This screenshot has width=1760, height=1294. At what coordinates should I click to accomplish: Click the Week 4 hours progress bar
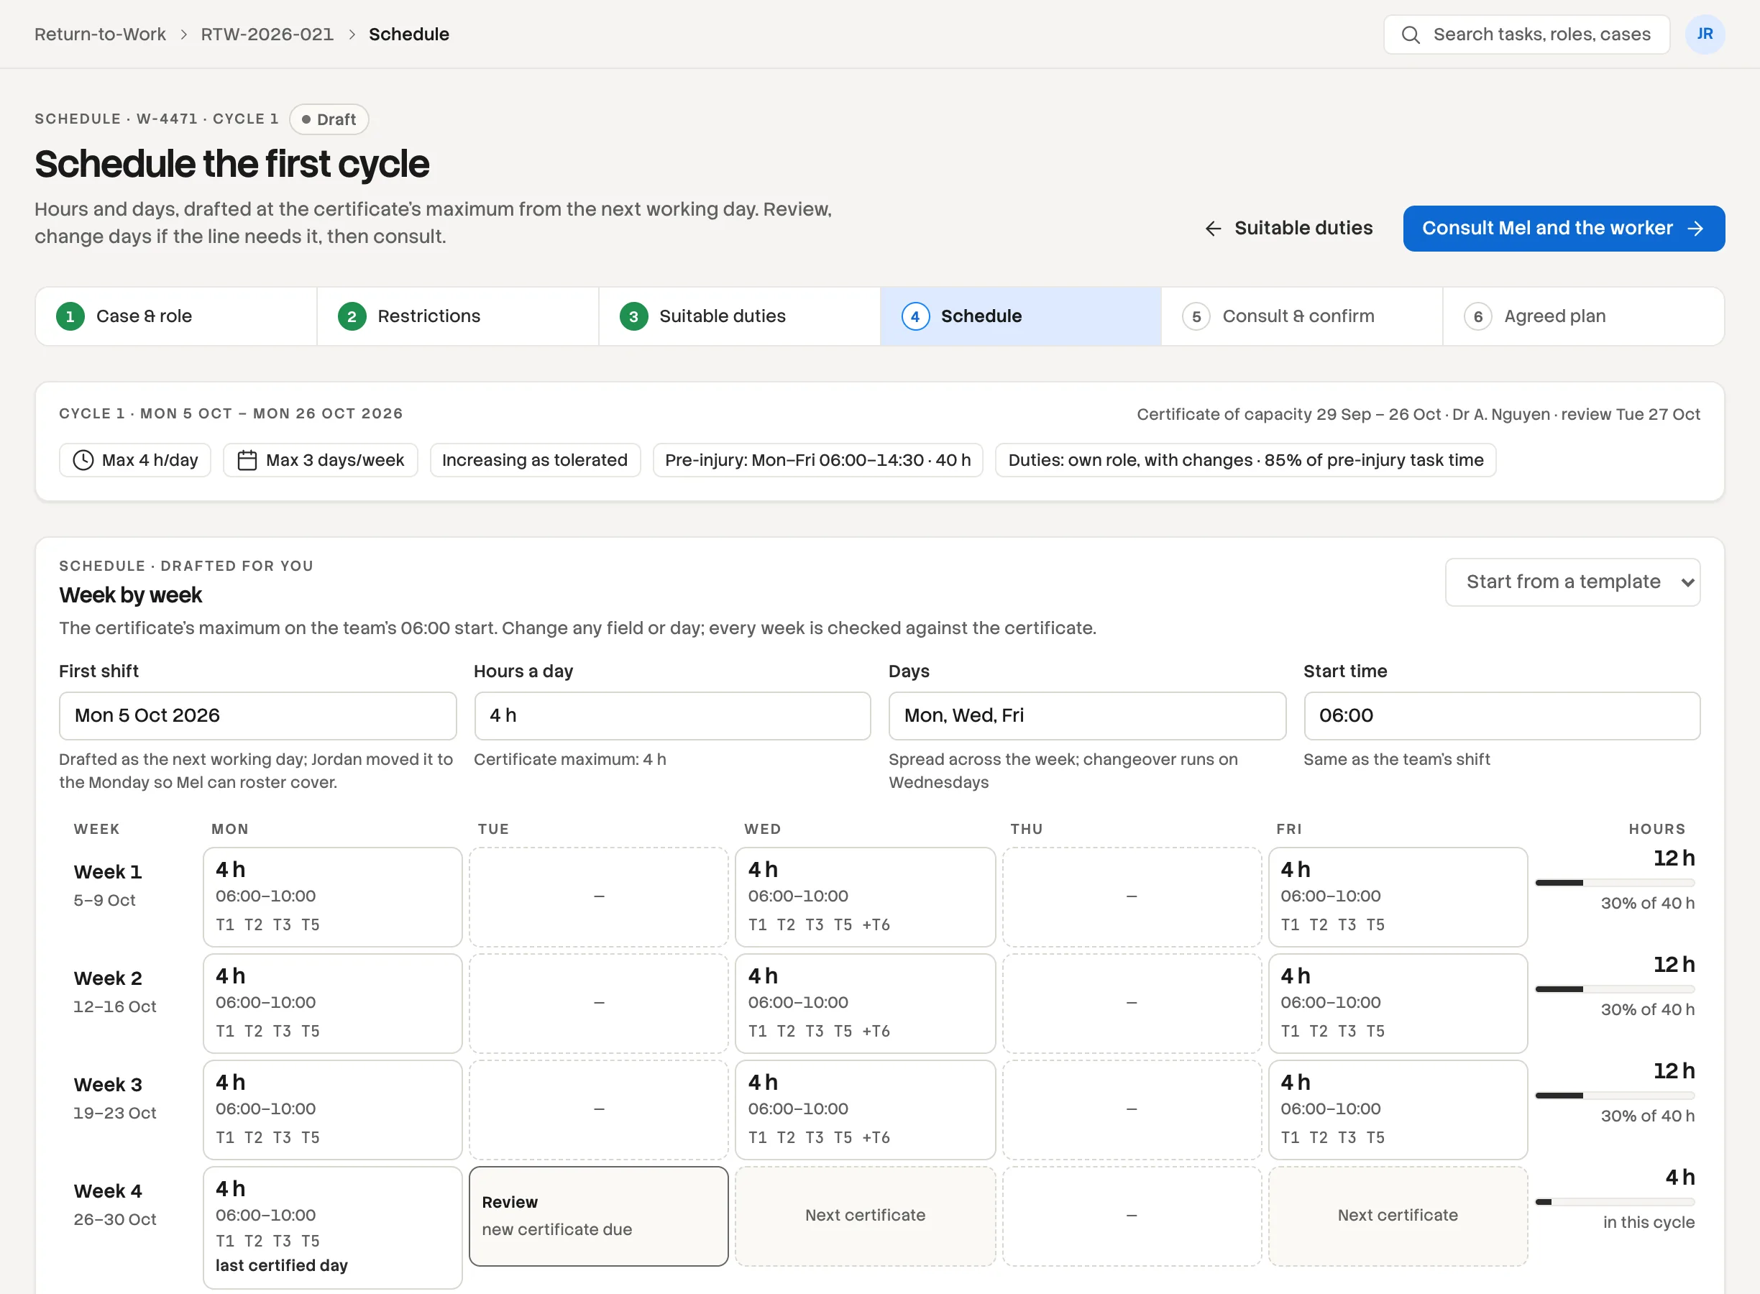coord(1614,1201)
